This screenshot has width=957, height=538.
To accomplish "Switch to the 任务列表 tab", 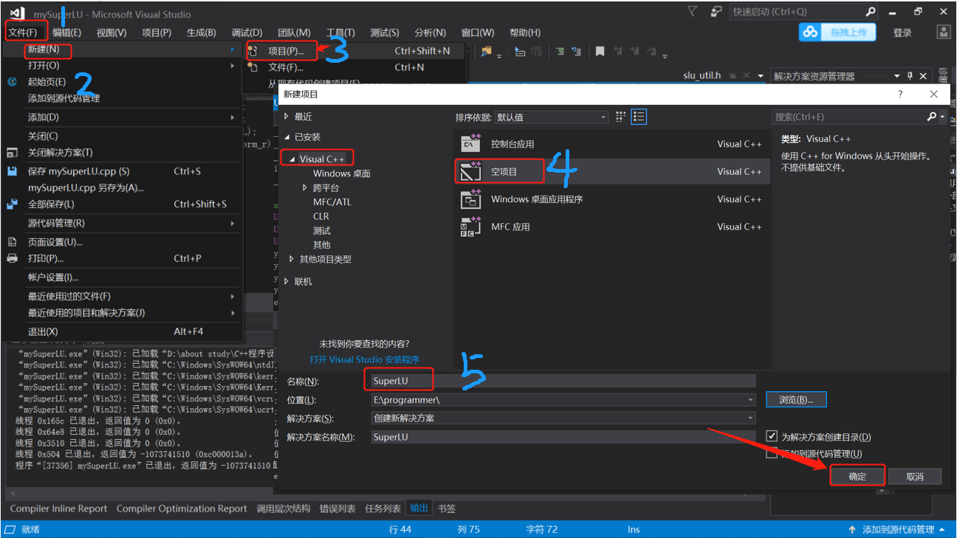I will [x=383, y=508].
